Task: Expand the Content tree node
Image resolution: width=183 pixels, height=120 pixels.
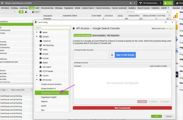Action: pyautogui.click(x=37, y=37)
